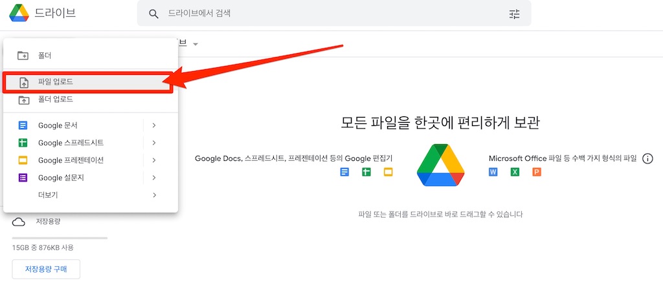Screen dimensions: 663x285
Task: Click the Word icon under Microsoft Office
Action: click(x=493, y=172)
